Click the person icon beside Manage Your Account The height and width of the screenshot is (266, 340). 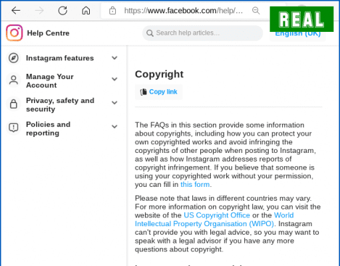[13, 80]
